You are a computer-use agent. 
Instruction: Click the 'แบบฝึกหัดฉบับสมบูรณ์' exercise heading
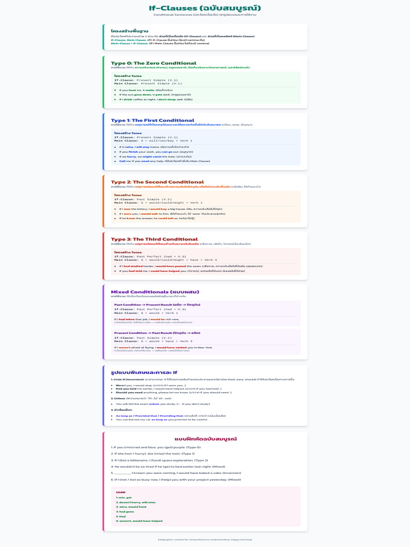[206, 439]
